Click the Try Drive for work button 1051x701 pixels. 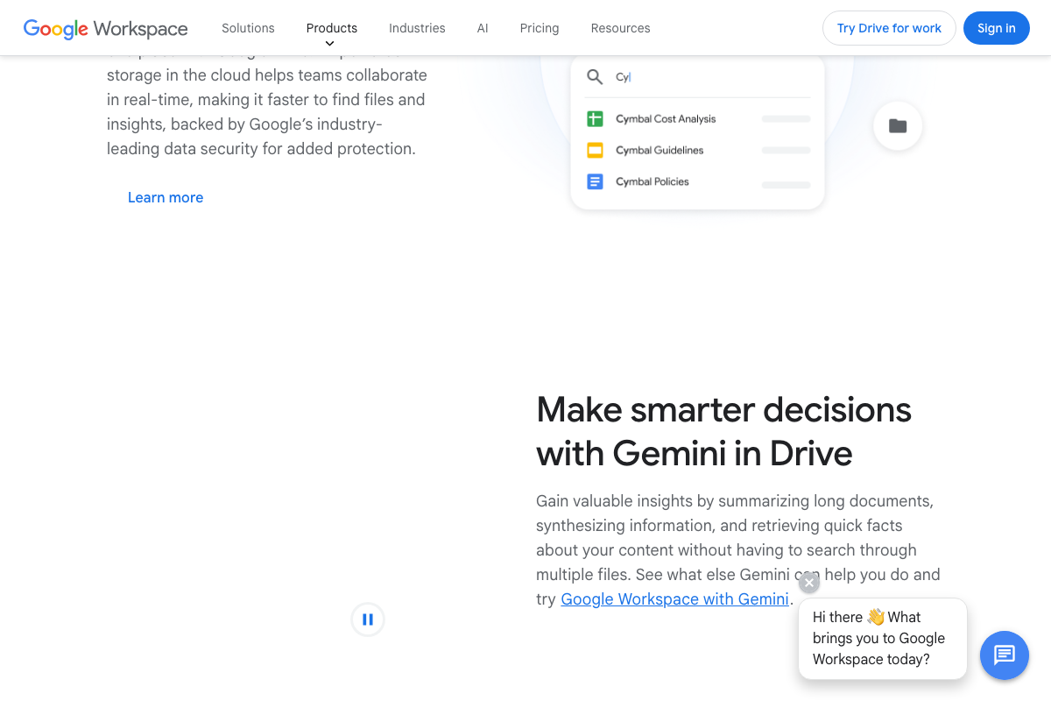pyautogui.click(x=889, y=28)
